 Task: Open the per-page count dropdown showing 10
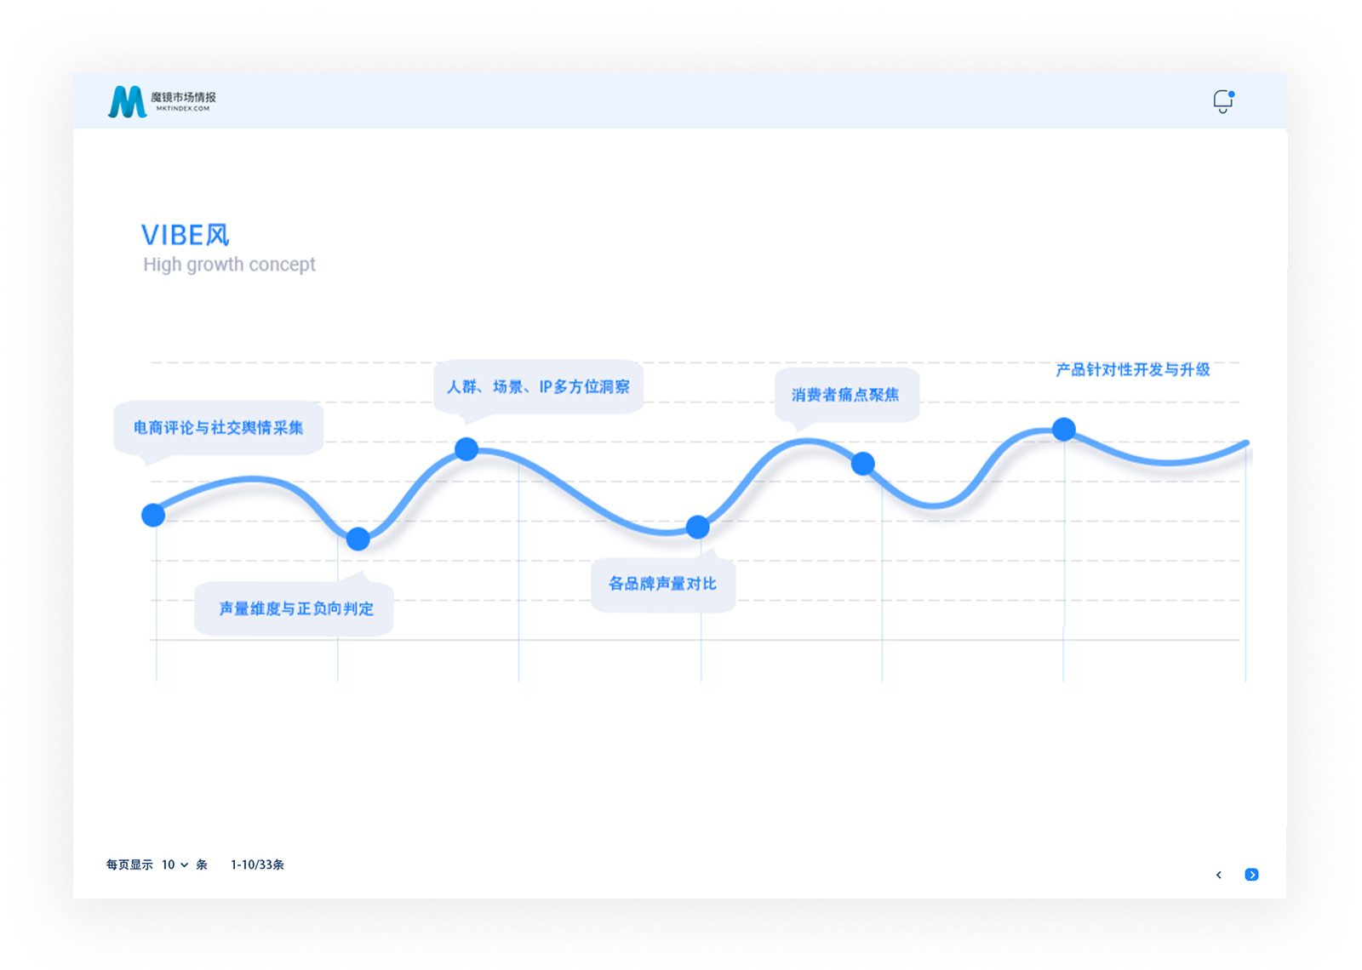coord(175,864)
